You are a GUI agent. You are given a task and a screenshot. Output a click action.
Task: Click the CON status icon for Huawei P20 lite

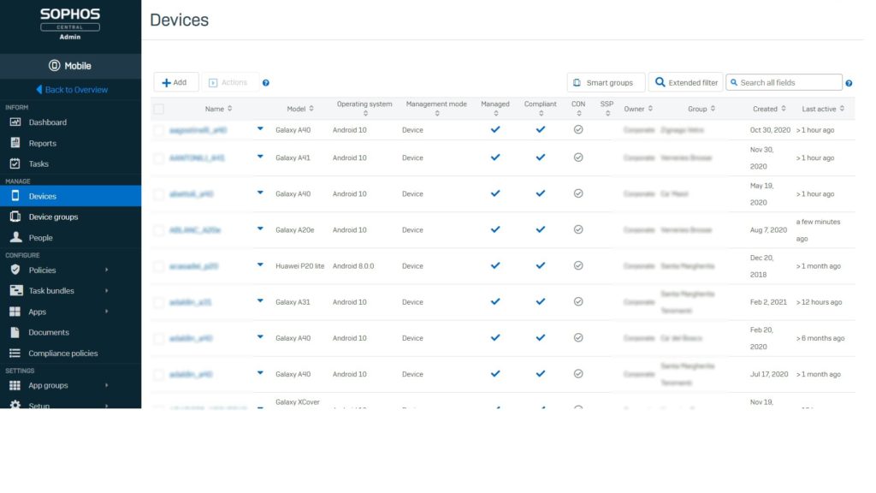pyautogui.click(x=578, y=265)
